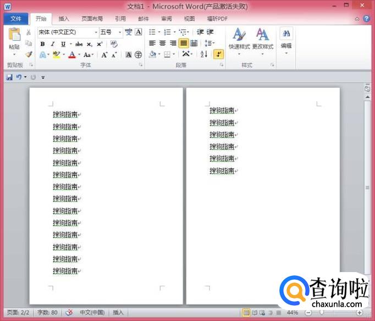The image size is (375, 321).
Task: Click the Shrink Font icon
Action: (x=114, y=55)
